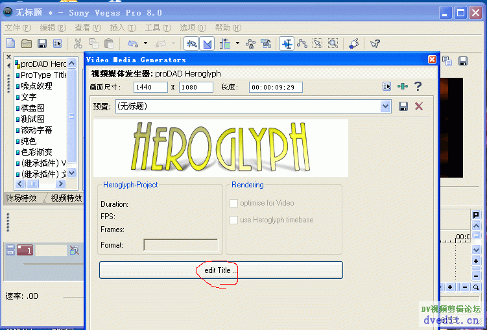Save project using main toolbar floppy icon
Screen dimensions: 487x330
click(42, 43)
